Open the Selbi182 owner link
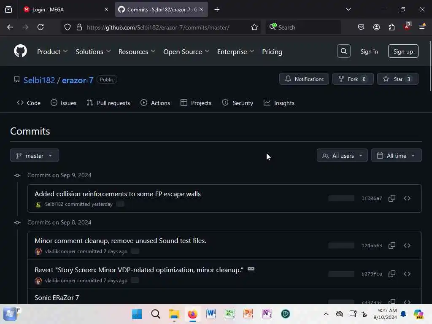Viewport: 432px width, 324px height. 39,80
